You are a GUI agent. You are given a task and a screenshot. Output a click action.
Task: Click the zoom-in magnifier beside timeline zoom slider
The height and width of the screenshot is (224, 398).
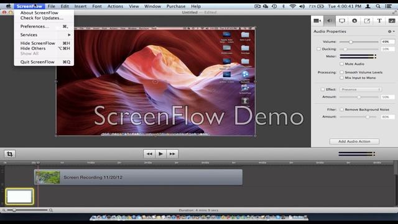click(x=51, y=210)
